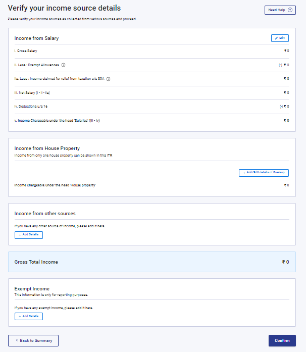Show info tooltip for relief u/s 89A
The height and width of the screenshot is (352, 306).
(x=109, y=79)
